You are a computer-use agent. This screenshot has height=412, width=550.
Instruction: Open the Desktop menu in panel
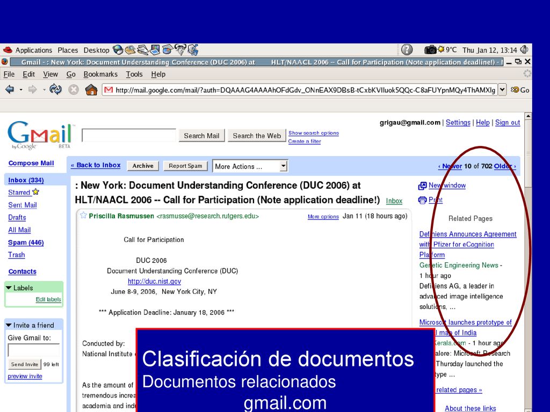(x=97, y=50)
